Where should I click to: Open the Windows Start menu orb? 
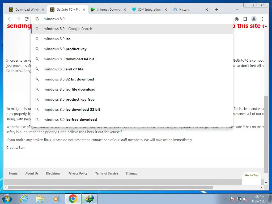click(x=7, y=199)
